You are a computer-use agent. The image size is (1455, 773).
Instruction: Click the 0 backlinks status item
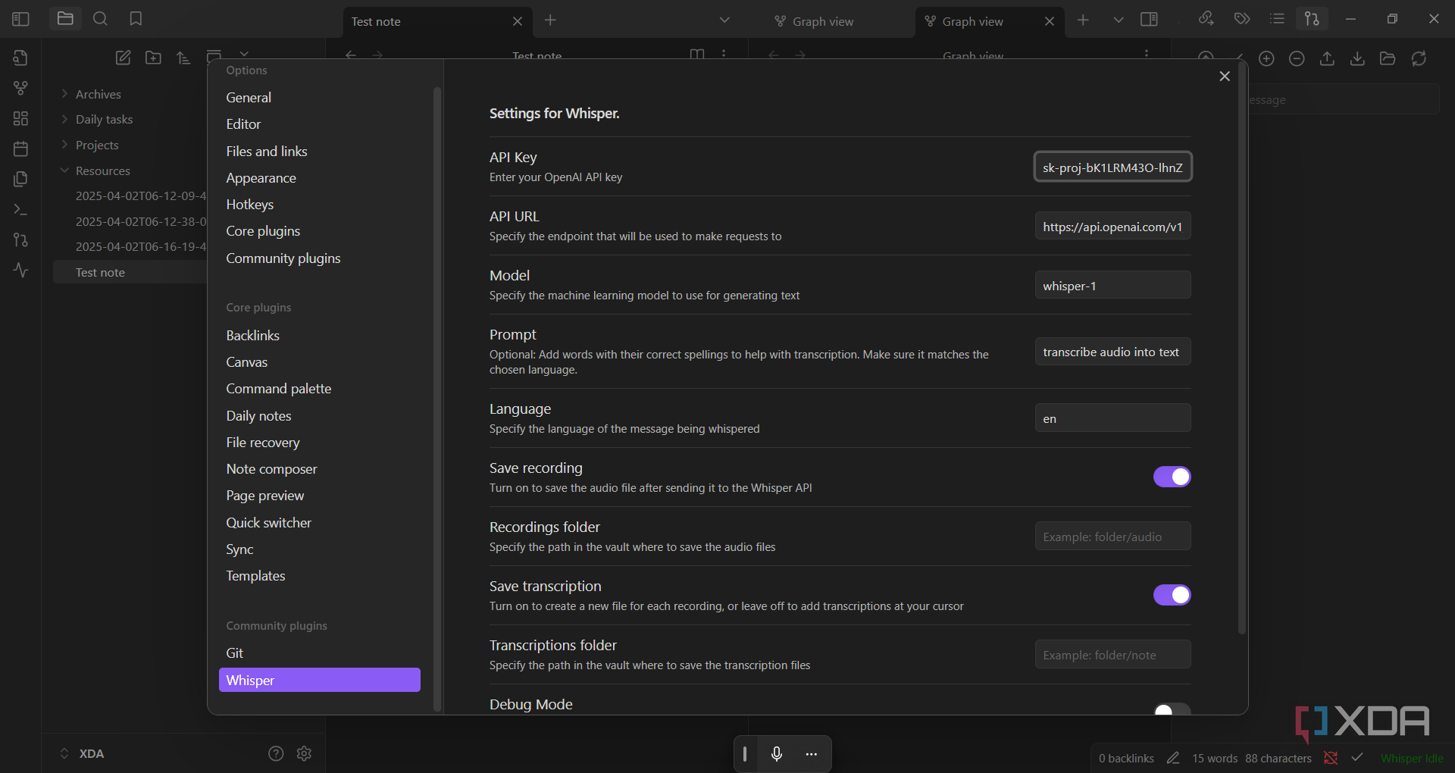(x=1126, y=759)
